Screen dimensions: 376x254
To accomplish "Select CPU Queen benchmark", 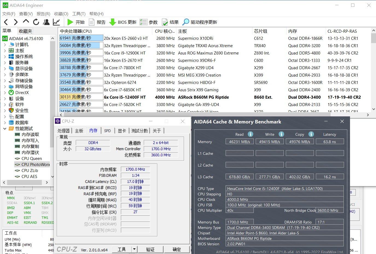I will pos(32,158).
